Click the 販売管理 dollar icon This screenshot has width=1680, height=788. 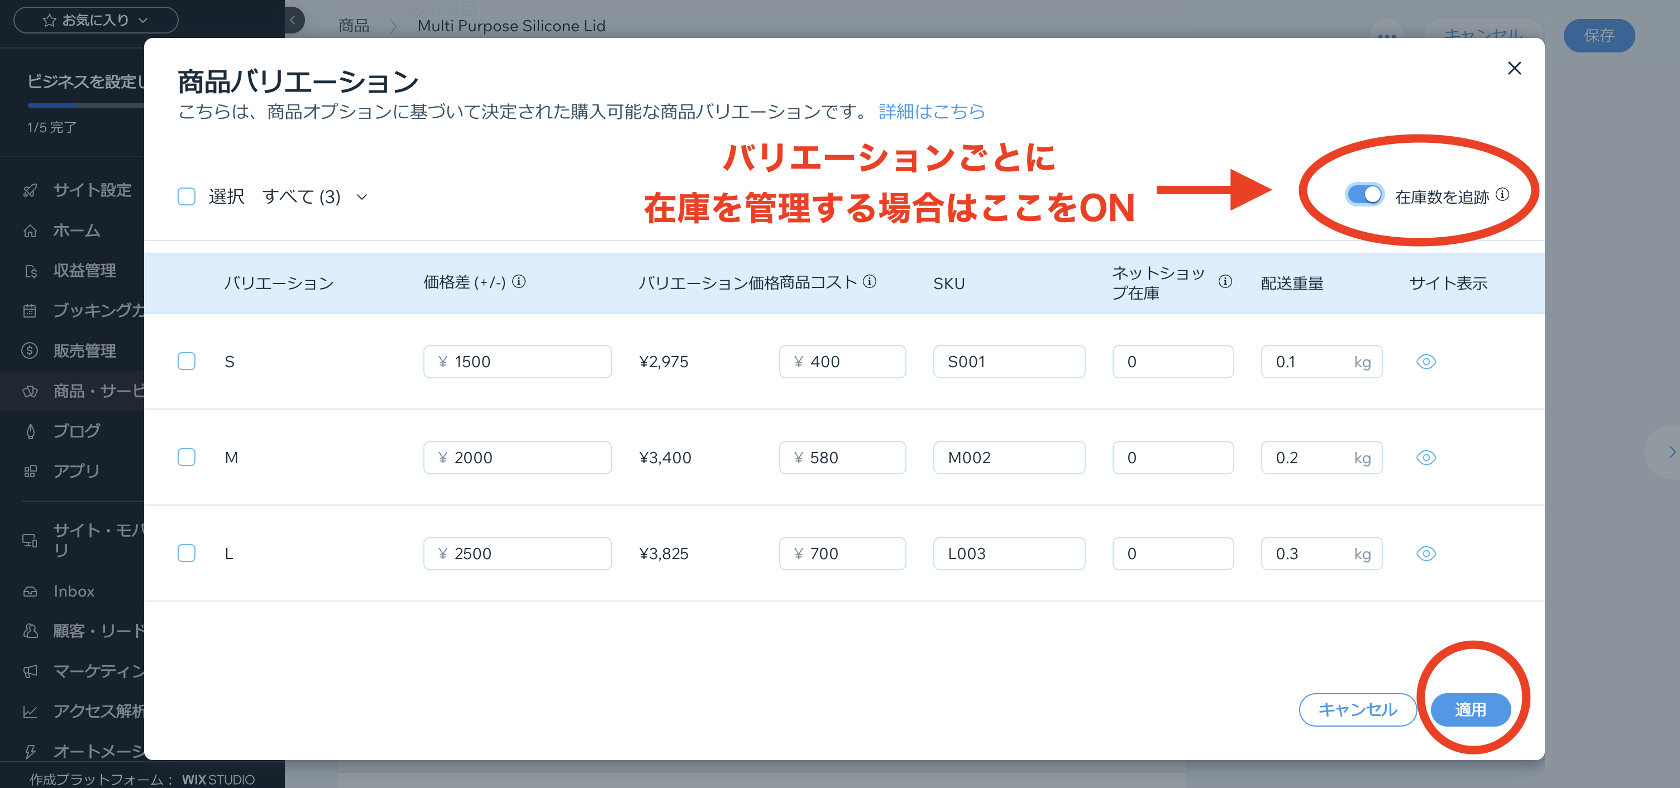tap(30, 350)
